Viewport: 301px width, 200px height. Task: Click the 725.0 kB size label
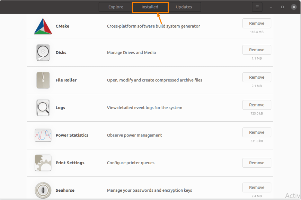257,114
